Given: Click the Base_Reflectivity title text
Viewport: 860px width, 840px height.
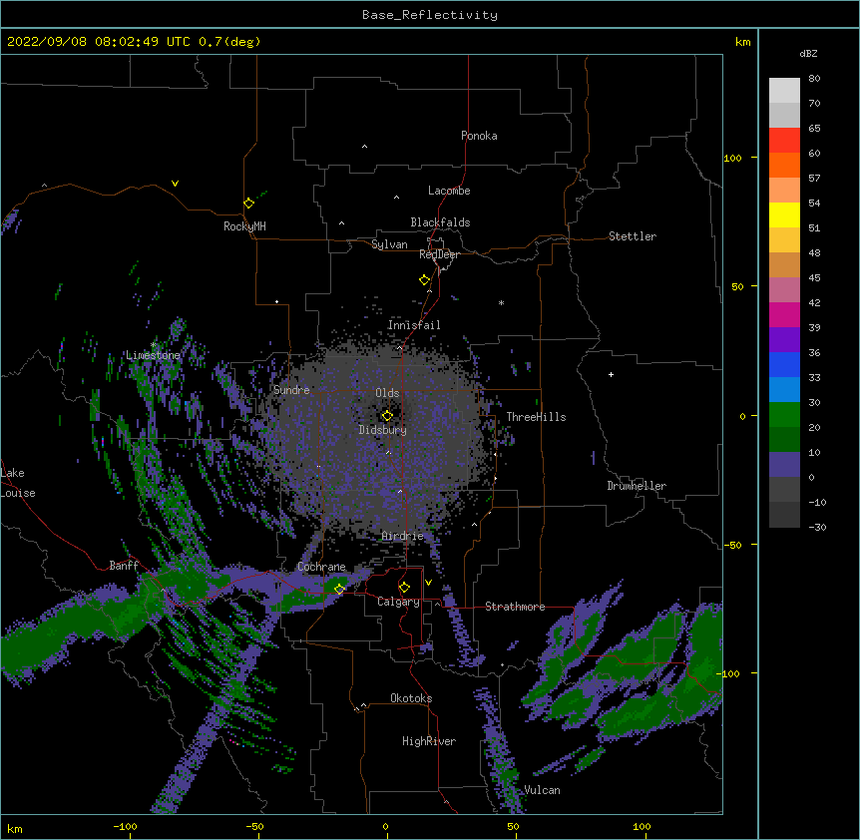Looking at the screenshot, I should (430, 15).
